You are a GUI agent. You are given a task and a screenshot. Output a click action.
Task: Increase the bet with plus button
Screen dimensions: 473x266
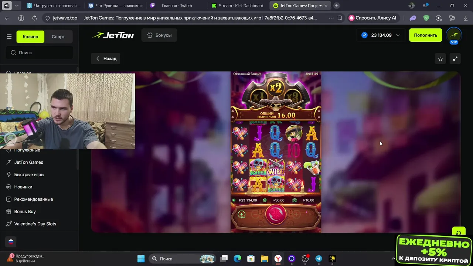click(x=296, y=214)
